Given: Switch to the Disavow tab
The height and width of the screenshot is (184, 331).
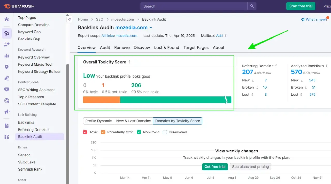Looking at the screenshot, I should click(x=142, y=47).
